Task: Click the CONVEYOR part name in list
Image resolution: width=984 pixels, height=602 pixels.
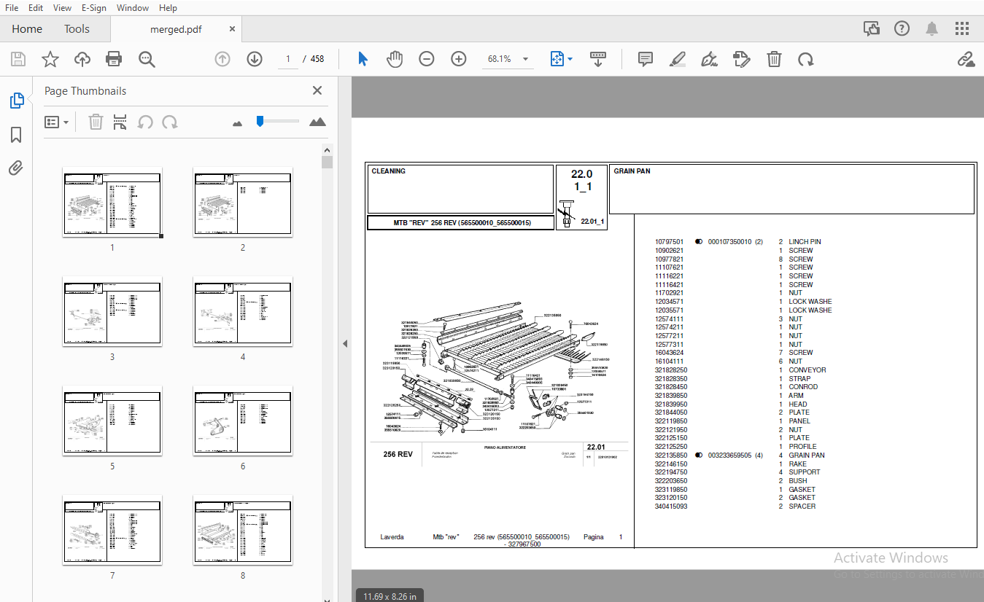Action: [807, 370]
